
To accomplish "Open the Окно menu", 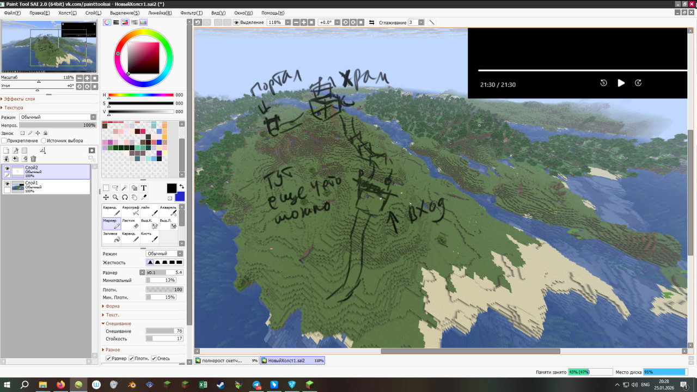I will pos(243,13).
